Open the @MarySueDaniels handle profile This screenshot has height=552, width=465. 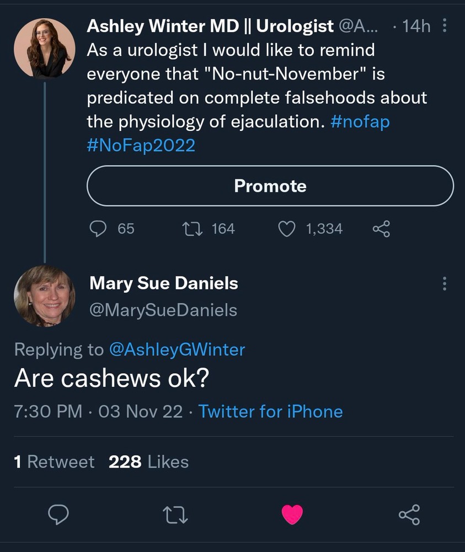pyautogui.click(x=163, y=310)
